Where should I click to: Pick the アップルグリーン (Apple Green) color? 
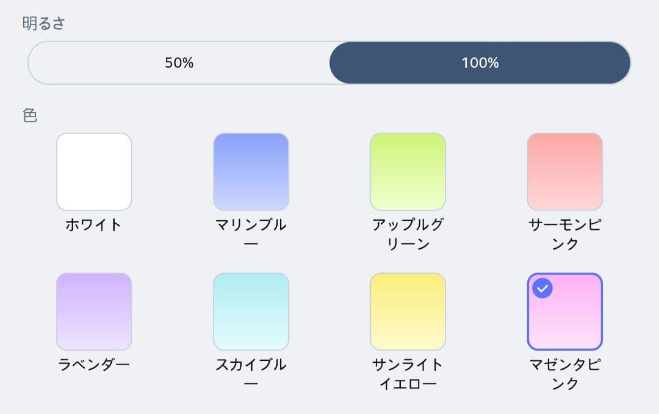click(x=408, y=171)
